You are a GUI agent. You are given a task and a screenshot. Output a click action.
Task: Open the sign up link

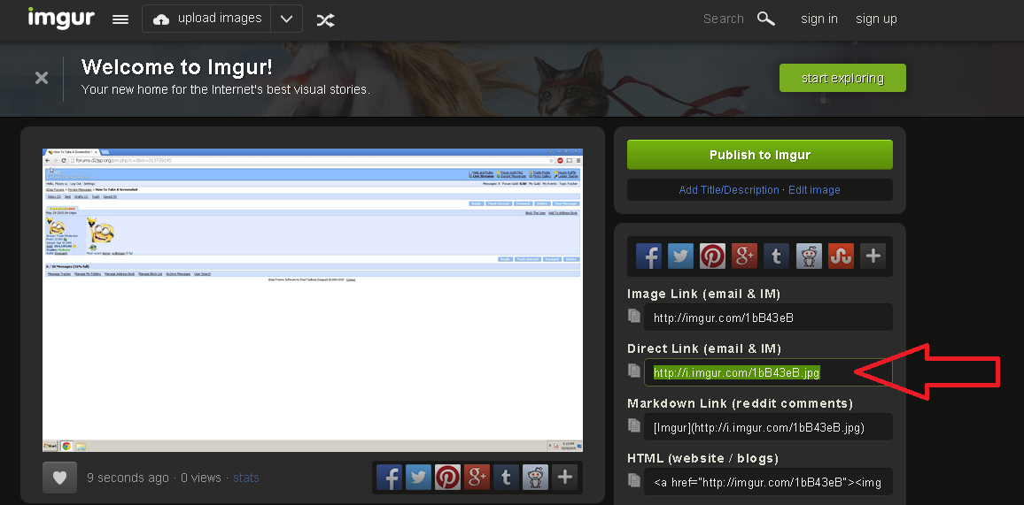click(x=876, y=19)
